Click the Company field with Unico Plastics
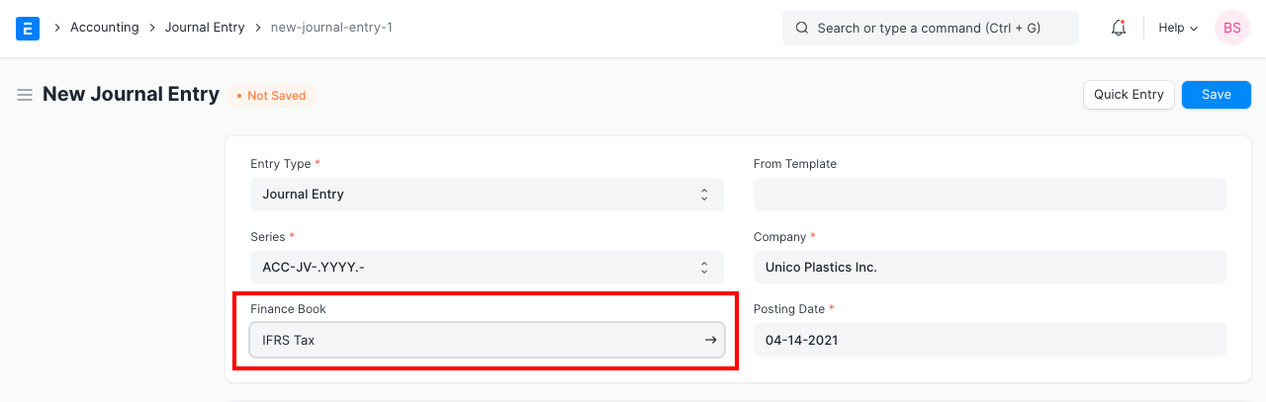Viewport: 1266px width, 402px height. pos(989,268)
